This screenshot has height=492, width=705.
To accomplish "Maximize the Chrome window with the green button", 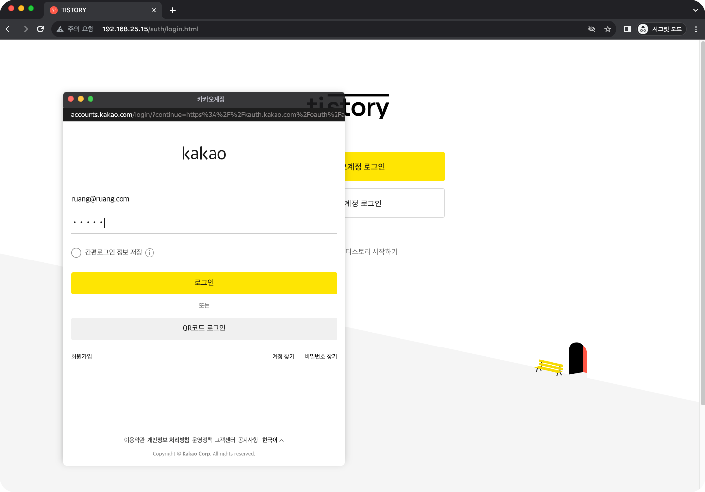I will click(31, 8).
